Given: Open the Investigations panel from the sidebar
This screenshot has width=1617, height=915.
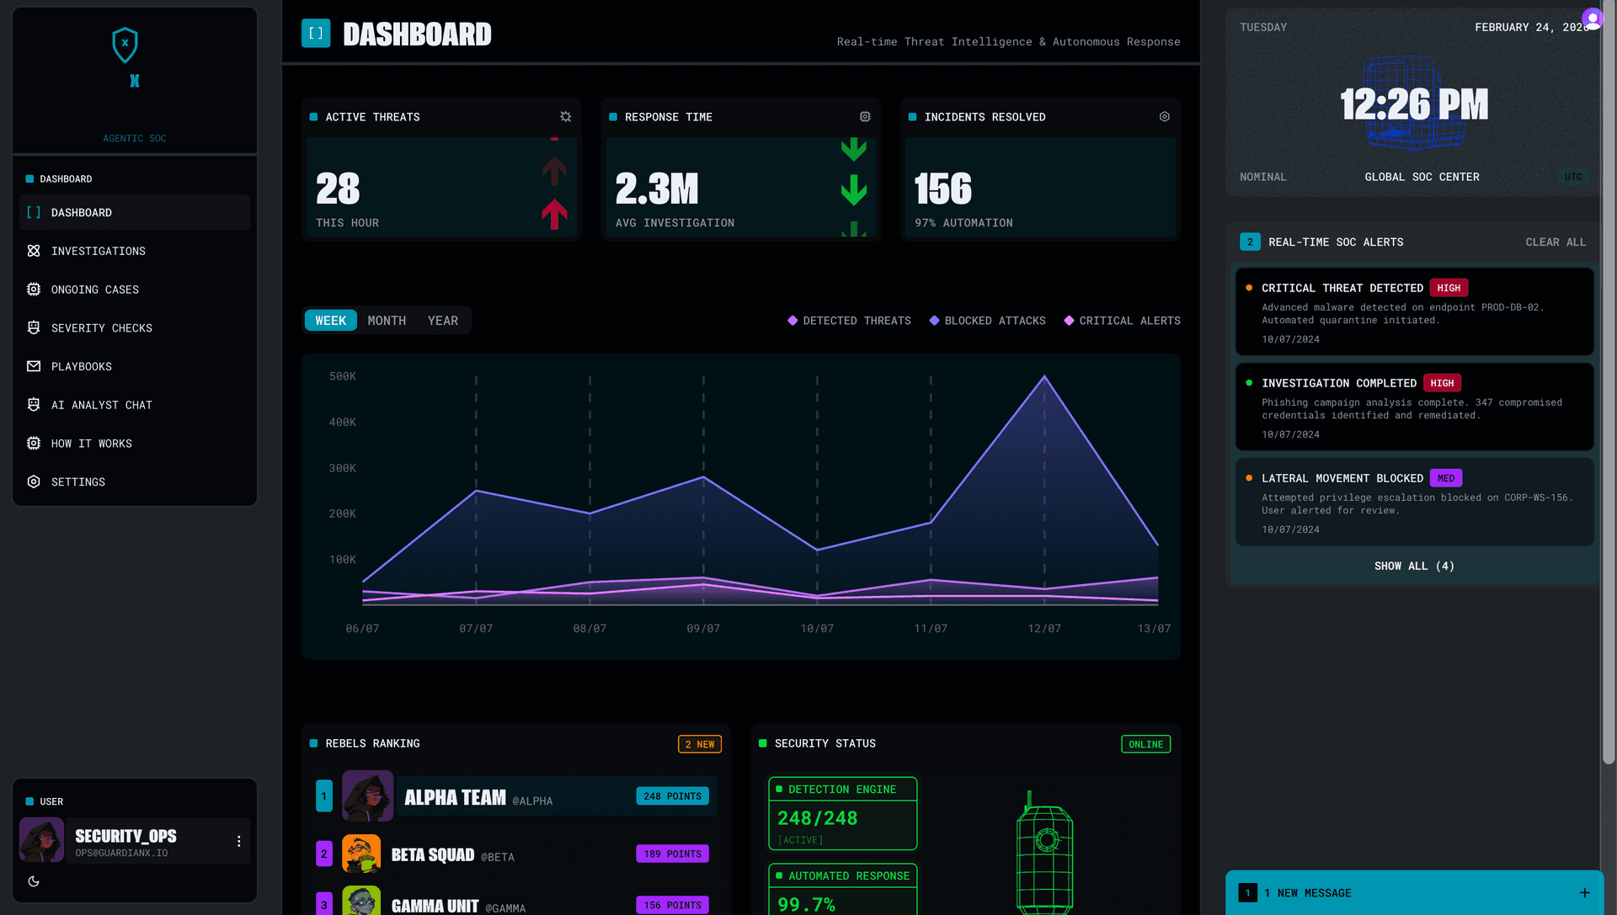Looking at the screenshot, I should [98, 251].
